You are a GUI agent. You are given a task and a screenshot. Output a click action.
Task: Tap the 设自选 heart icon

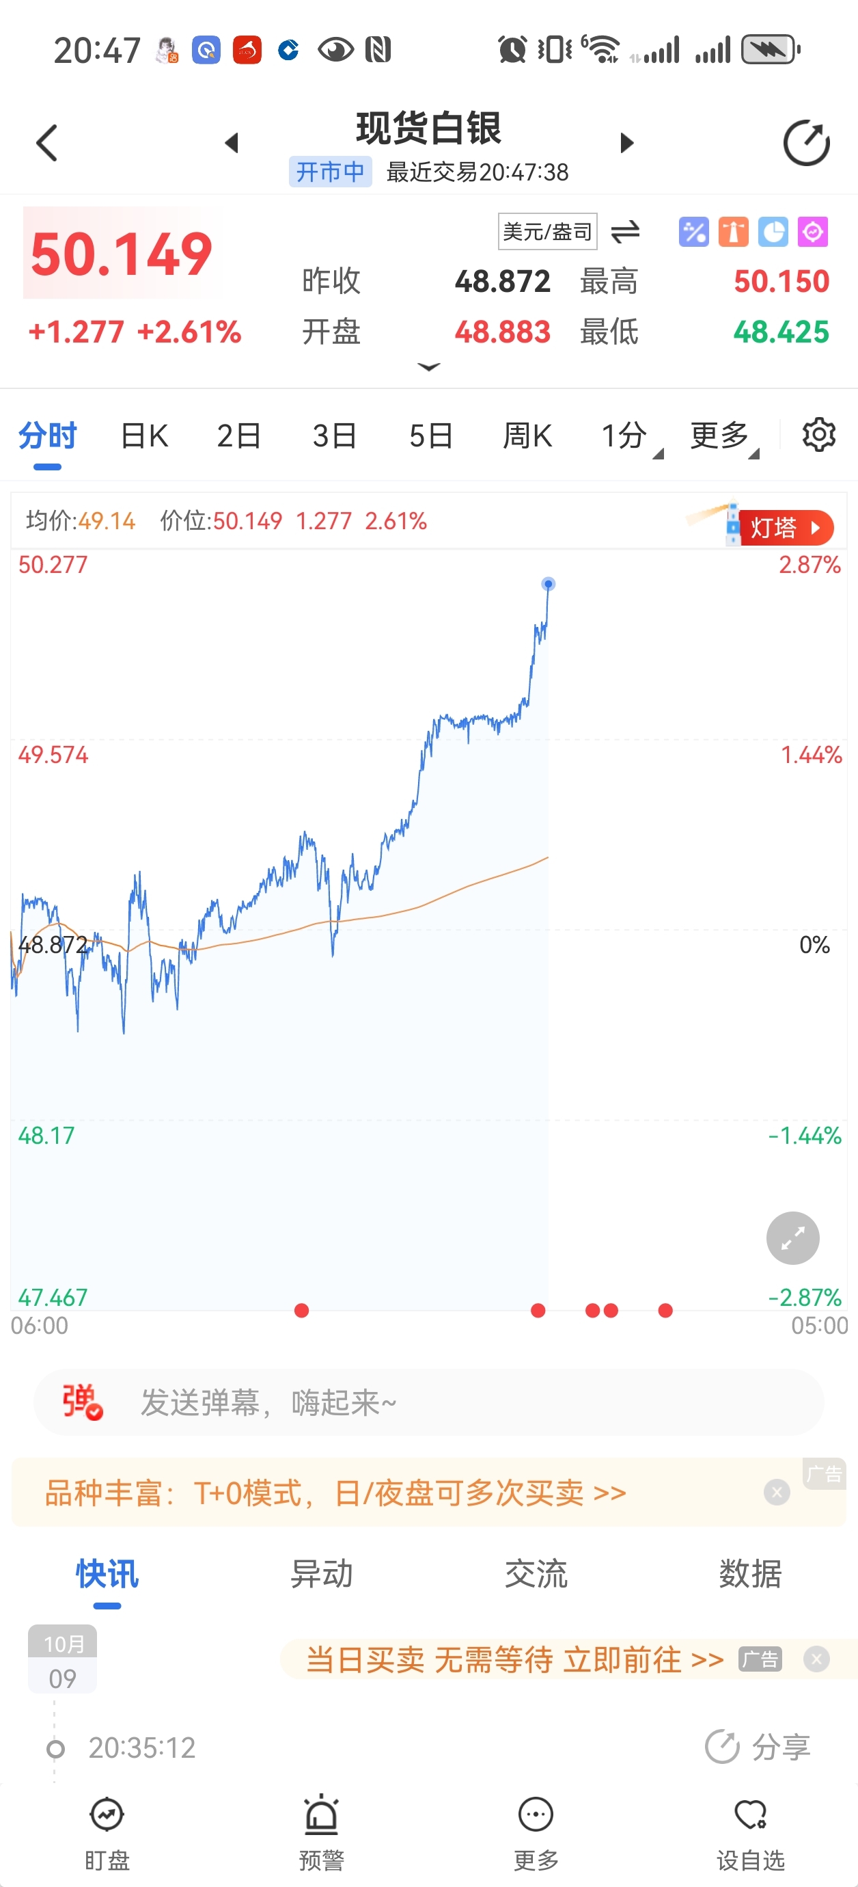750,1815
